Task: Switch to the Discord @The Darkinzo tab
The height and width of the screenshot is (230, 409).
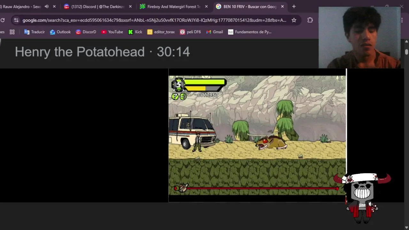Action: 98,6
